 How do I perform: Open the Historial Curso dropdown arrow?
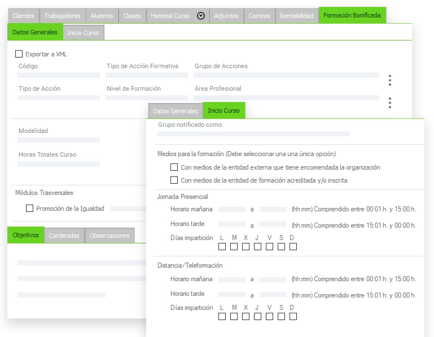[x=201, y=16]
